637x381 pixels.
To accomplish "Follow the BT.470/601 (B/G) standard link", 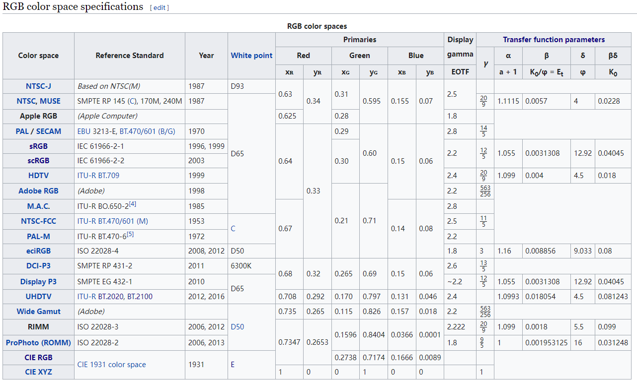I will click(x=147, y=131).
